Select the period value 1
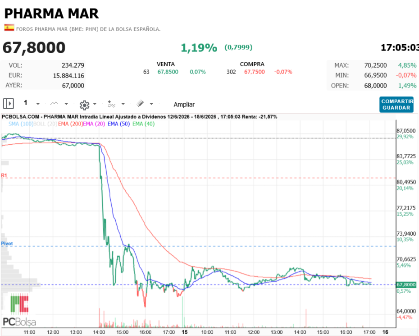This screenshot has width=419, height=336. [26, 103]
